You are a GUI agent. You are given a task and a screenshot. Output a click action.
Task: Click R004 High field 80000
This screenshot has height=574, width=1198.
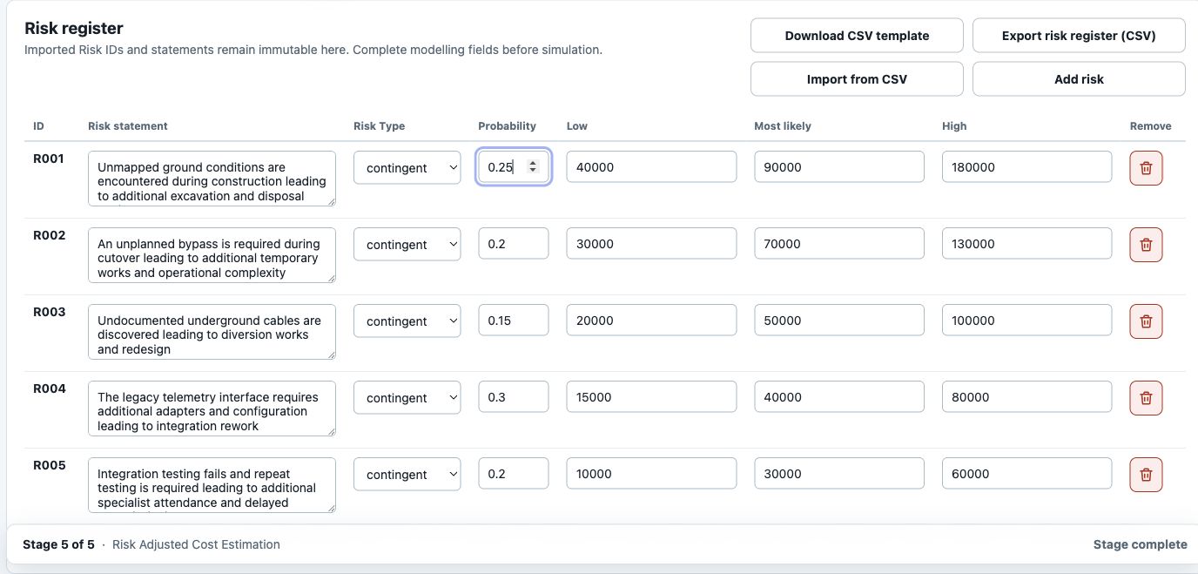tap(1026, 397)
